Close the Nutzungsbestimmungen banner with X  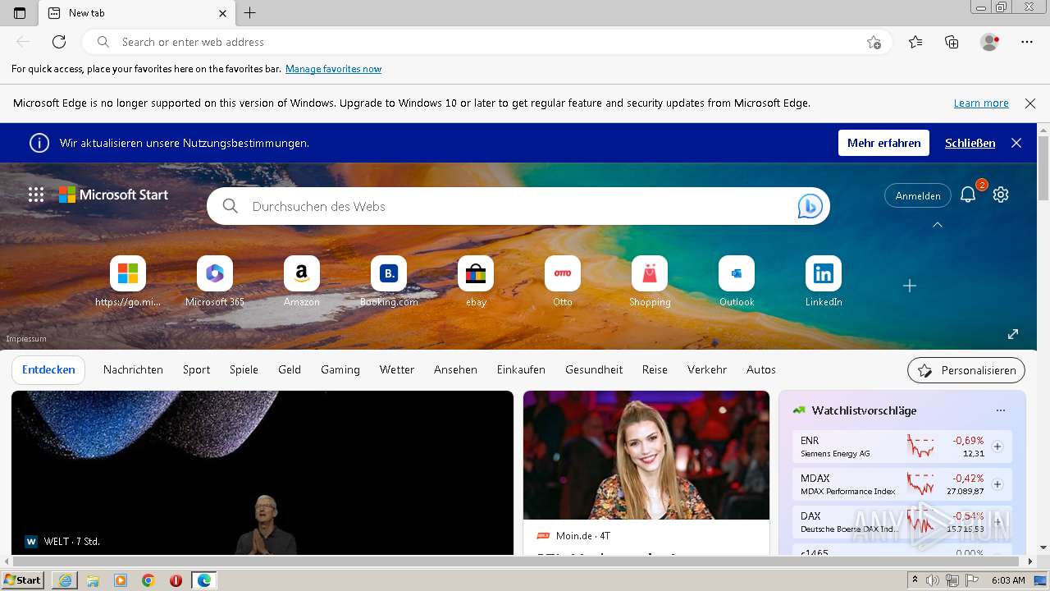(1016, 143)
